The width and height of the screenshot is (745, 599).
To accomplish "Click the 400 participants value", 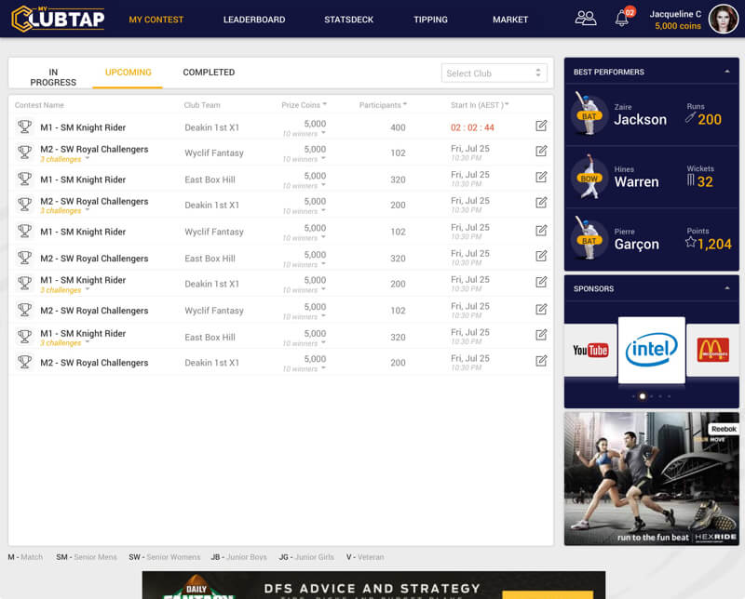I will (398, 127).
